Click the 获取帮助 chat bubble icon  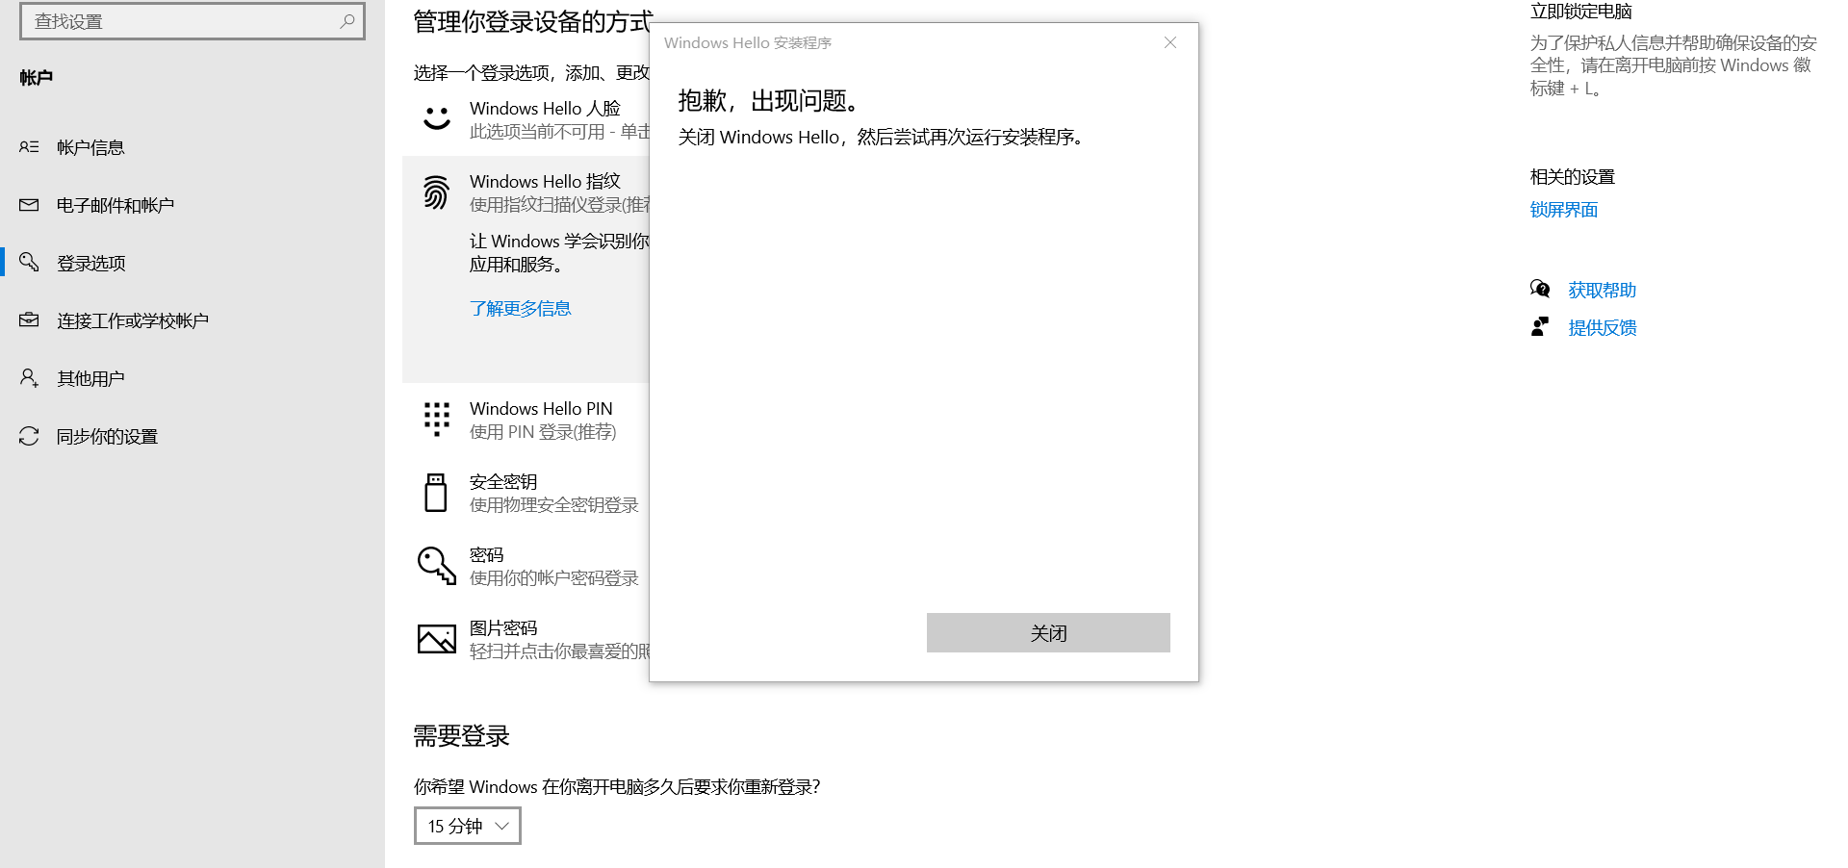(x=1540, y=289)
